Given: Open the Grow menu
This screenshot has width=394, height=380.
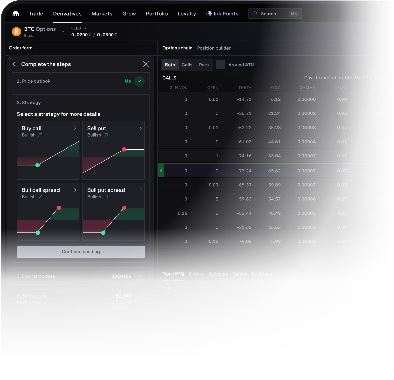Looking at the screenshot, I should pos(129,14).
